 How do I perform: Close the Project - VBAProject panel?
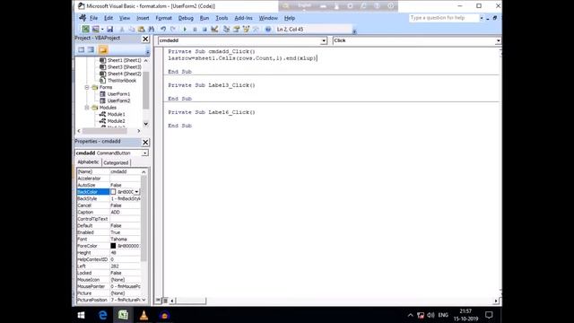click(145, 39)
